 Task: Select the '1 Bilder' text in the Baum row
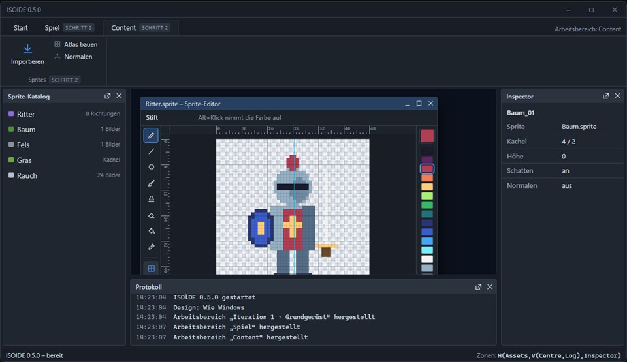110,129
